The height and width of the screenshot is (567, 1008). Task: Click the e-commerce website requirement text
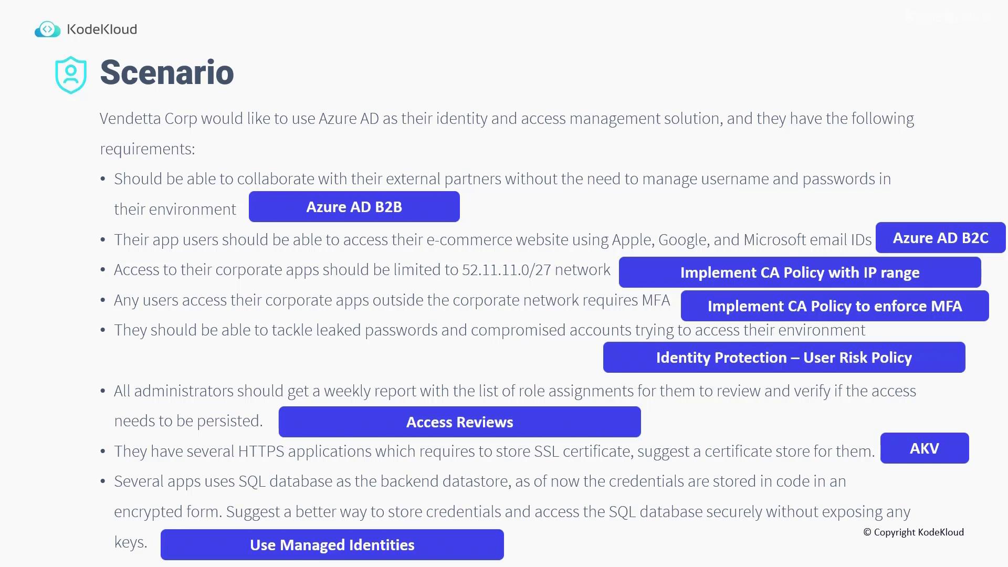[492, 240]
